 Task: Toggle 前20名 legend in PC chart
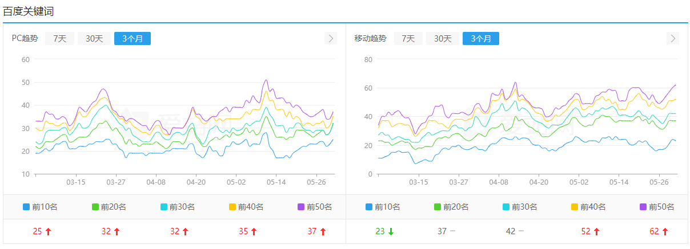(x=109, y=207)
